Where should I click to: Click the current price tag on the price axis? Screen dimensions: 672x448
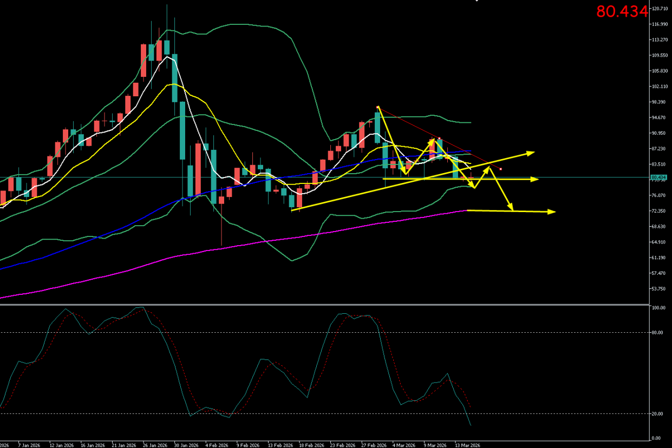click(658, 177)
